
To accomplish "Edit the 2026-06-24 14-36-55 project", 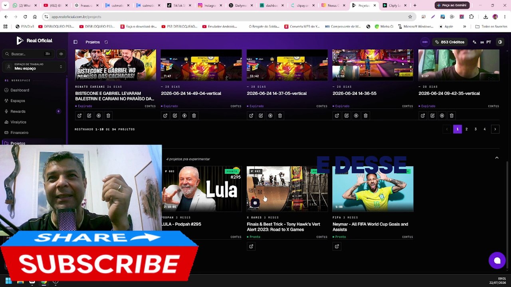I will [x=347, y=116].
